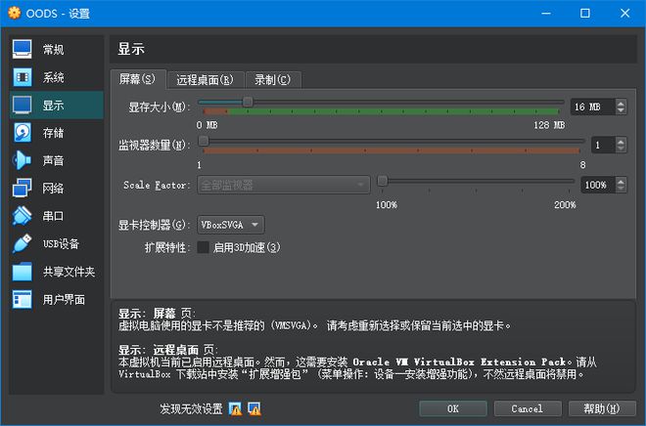The width and height of the screenshot is (646, 426).
Task: Open the 用户界面 layout icon
Action: pos(22,299)
